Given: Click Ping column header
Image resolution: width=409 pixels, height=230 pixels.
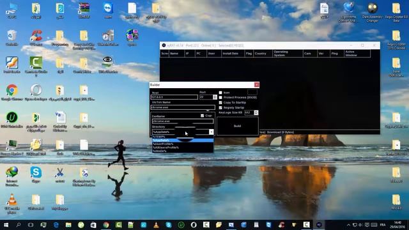Looking at the screenshot, I should tap(337, 54).
